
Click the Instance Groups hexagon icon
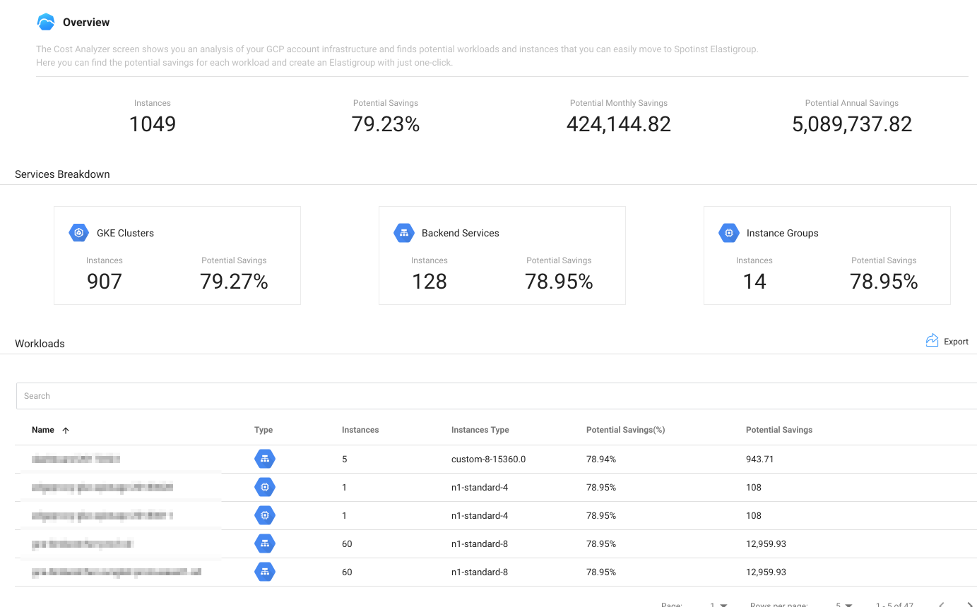pyautogui.click(x=728, y=233)
